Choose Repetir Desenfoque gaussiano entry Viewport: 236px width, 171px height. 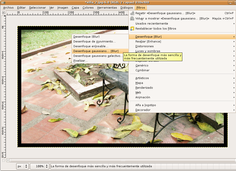point(182,13)
